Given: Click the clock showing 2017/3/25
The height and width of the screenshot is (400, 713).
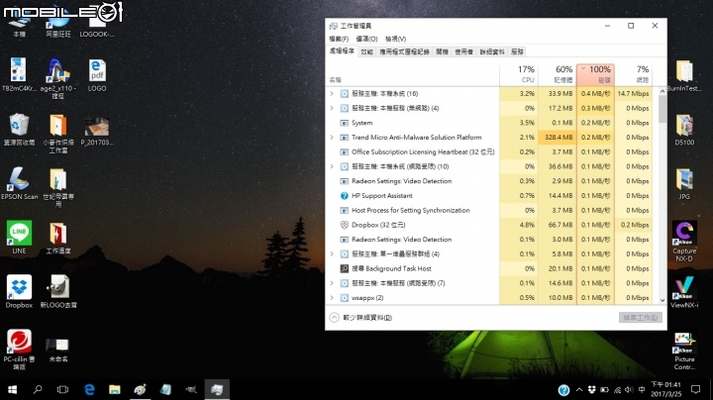Looking at the screenshot, I should [665, 389].
